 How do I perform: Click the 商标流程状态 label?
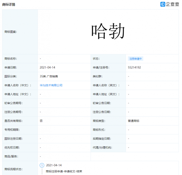(x=14, y=169)
